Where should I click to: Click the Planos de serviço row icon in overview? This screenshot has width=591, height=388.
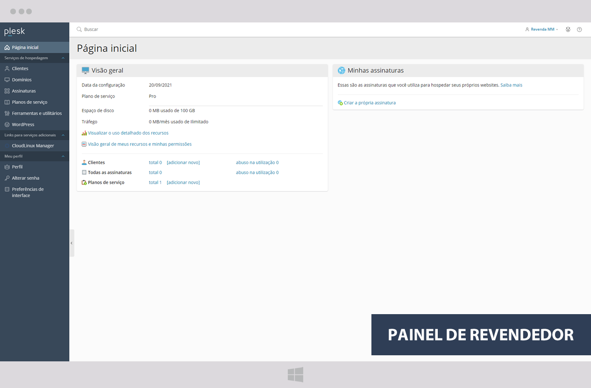[84, 182]
